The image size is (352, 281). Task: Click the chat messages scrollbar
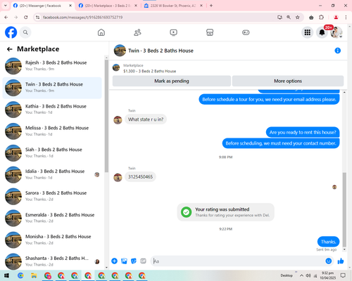344,209
